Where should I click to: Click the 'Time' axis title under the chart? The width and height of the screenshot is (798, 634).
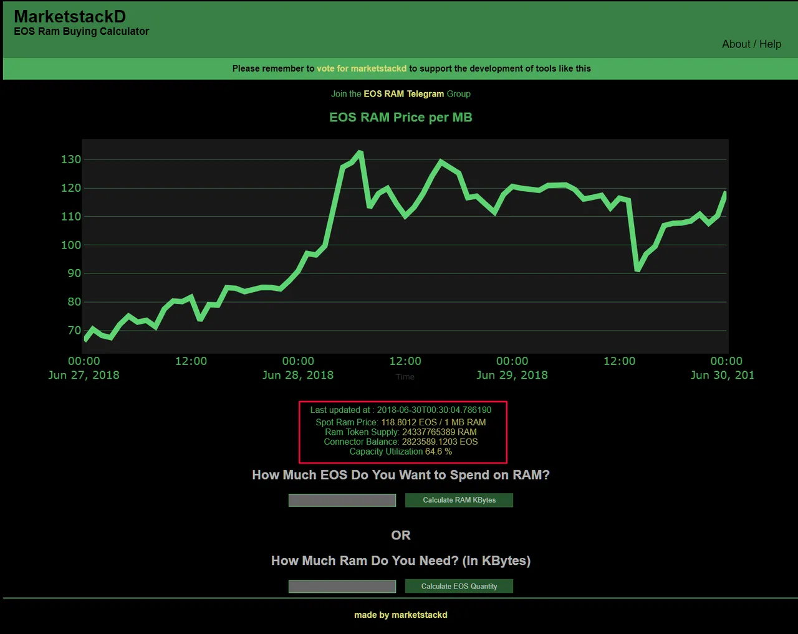[x=405, y=377]
